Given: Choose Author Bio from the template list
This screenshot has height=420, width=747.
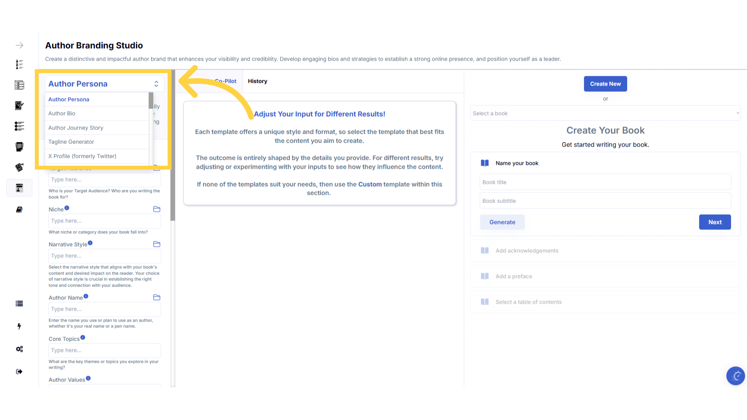Looking at the screenshot, I should tap(96, 114).
